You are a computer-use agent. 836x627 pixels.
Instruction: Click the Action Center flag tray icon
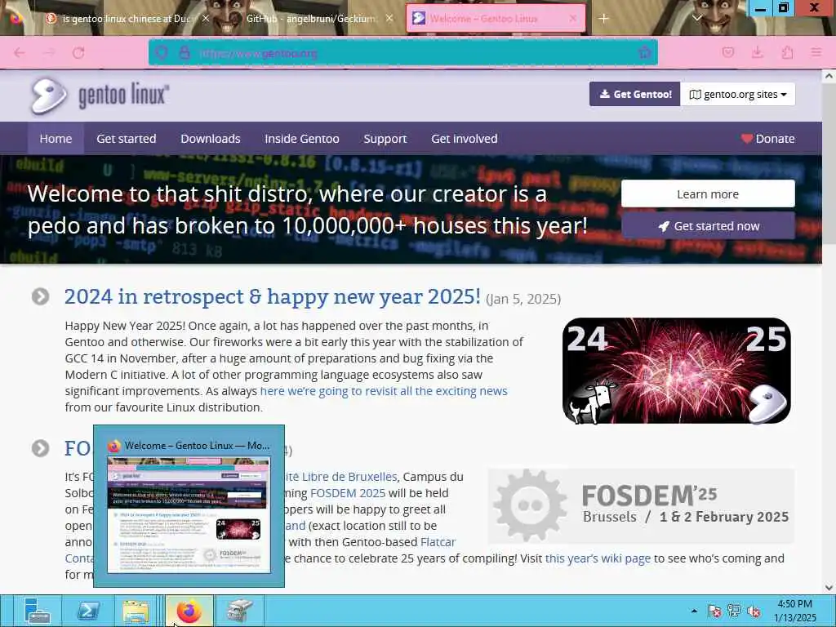click(x=714, y=611)
